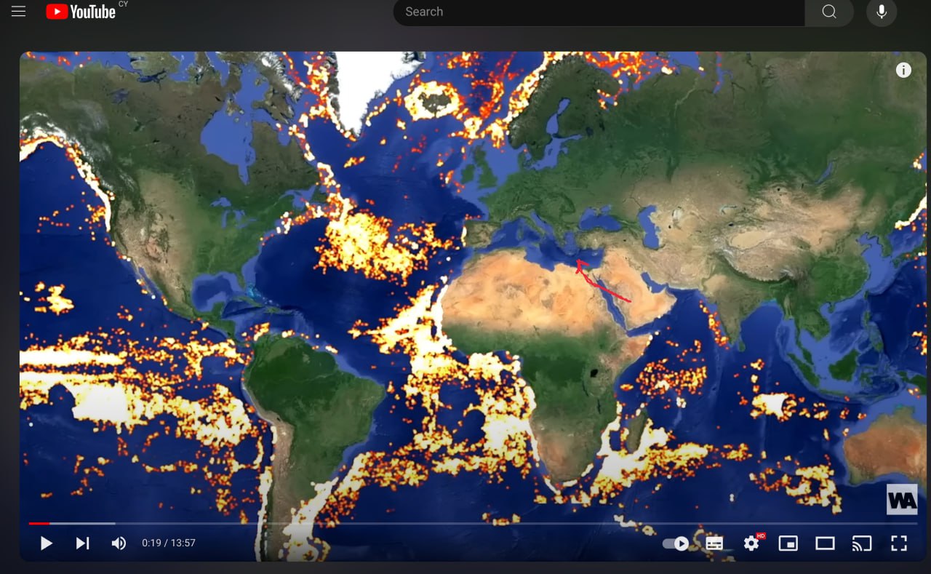Open the YouTube guide hamburger menu

click(x=18, y=12)
